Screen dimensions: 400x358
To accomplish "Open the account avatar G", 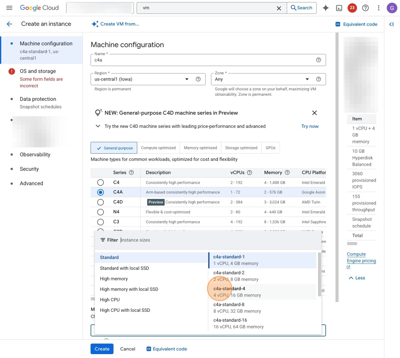I will [x=391, y=8].
